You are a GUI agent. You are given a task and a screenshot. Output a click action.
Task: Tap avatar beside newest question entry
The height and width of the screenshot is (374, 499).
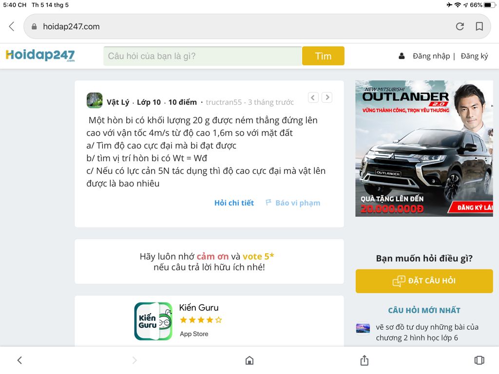tap(363, 328)
